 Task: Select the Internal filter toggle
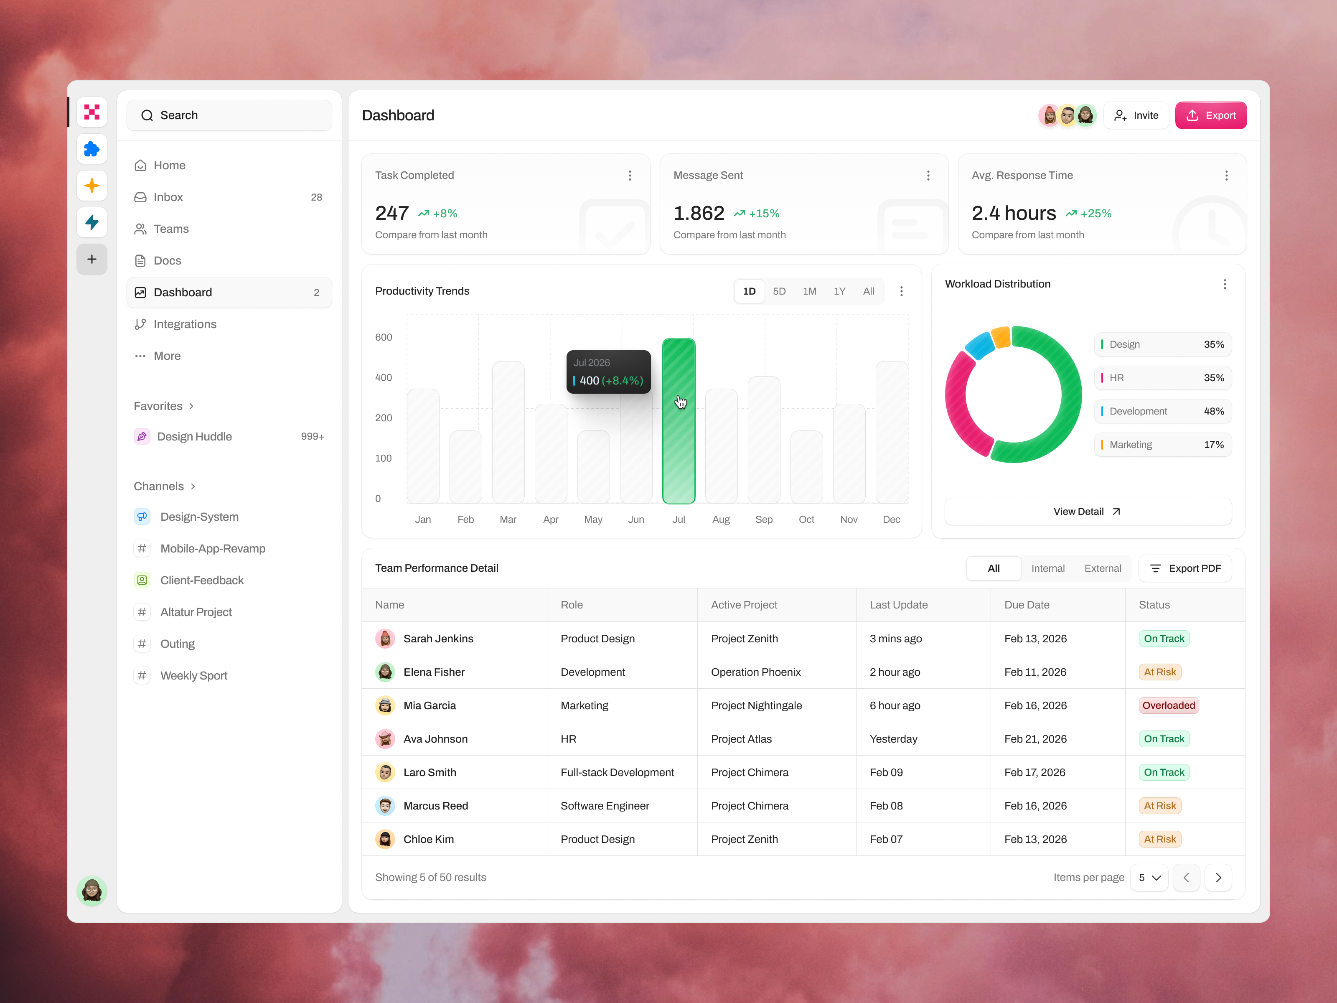pos(1048,568)
